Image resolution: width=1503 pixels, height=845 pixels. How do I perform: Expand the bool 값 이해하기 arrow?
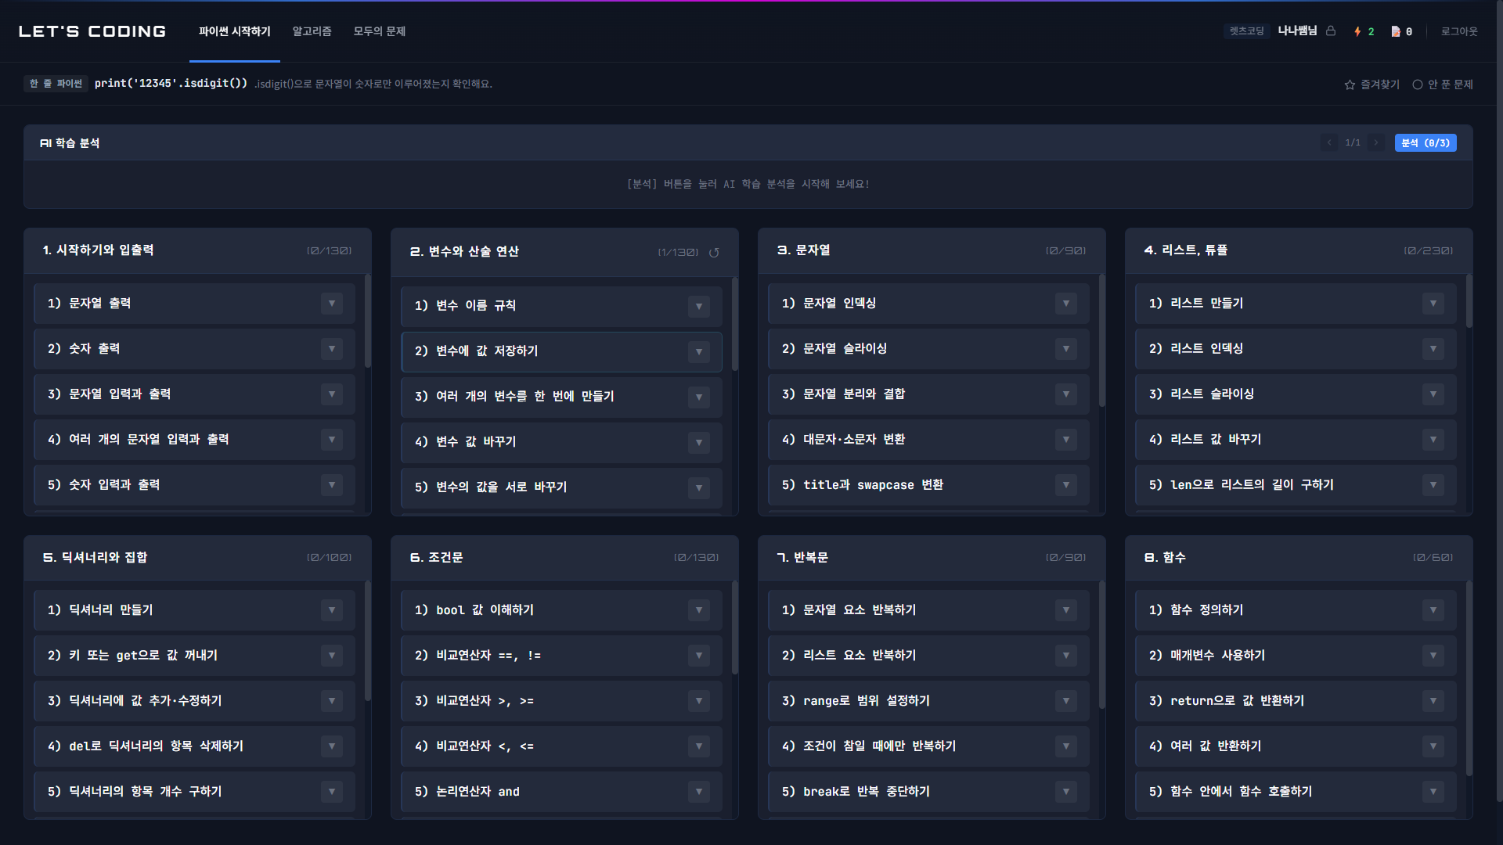[x=699, y=610]
